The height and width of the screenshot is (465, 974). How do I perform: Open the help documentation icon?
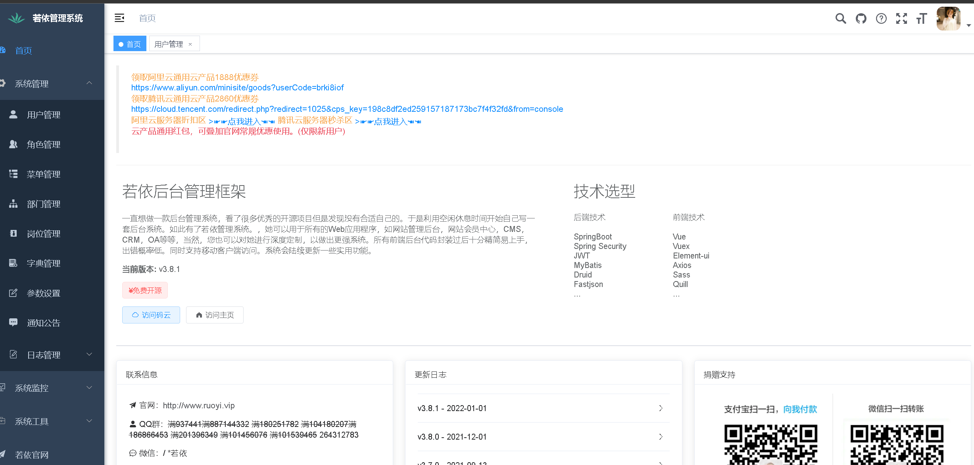tap(881, 18)
